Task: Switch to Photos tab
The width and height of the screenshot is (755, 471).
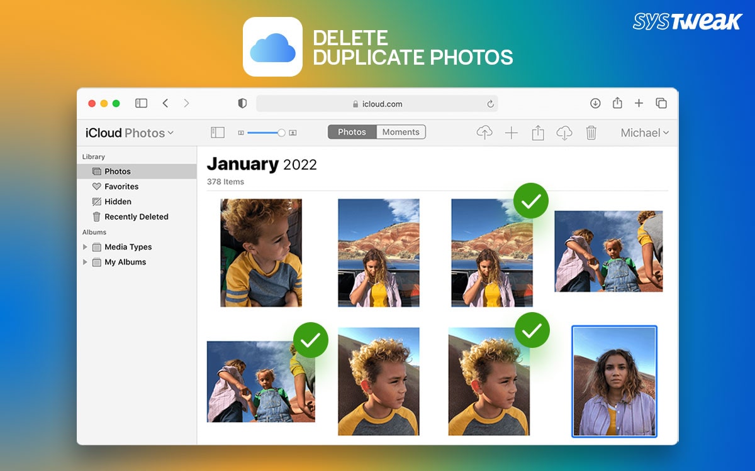Action: pyautogui.click(x=352, y=132)
